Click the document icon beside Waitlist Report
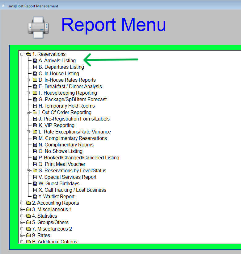Image resolution: width=241 pixels, height=254 pixels. coord(35,197)
